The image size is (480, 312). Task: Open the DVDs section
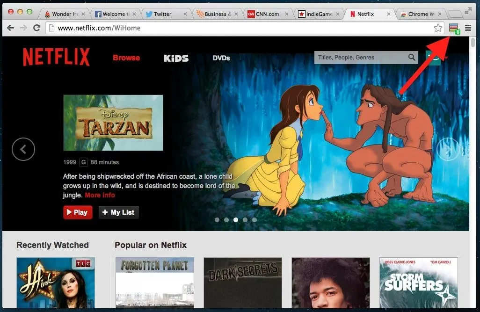tap(221, 58)
